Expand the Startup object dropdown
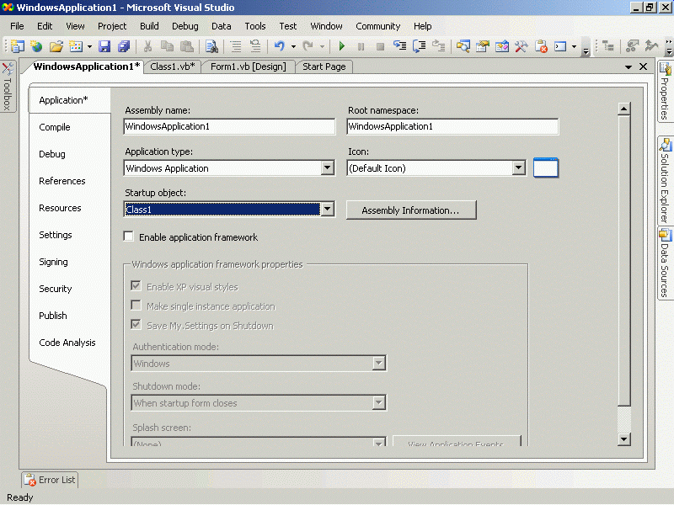The height and width of the screenshot is (505, 674). coord(328,210)
